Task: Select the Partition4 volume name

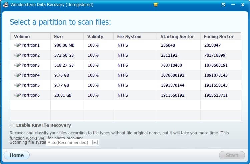Action: coord(30,75)
